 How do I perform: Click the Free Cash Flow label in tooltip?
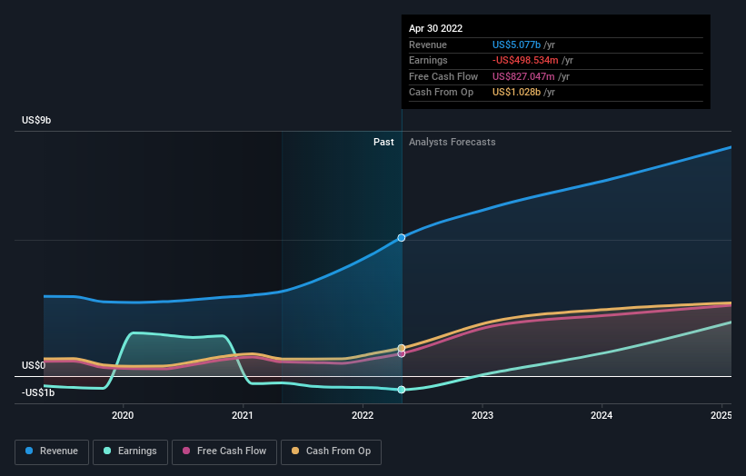click(443, 76)
